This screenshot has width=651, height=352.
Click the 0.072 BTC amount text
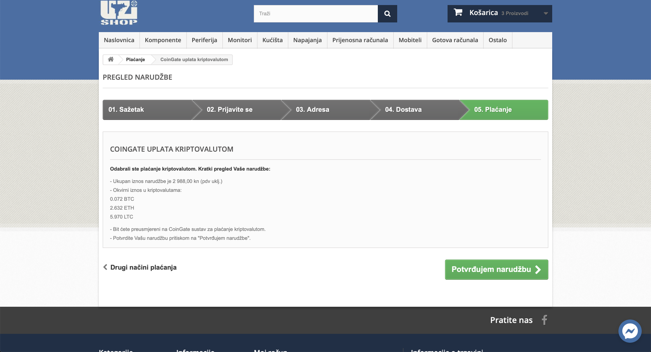click(122, 199)
